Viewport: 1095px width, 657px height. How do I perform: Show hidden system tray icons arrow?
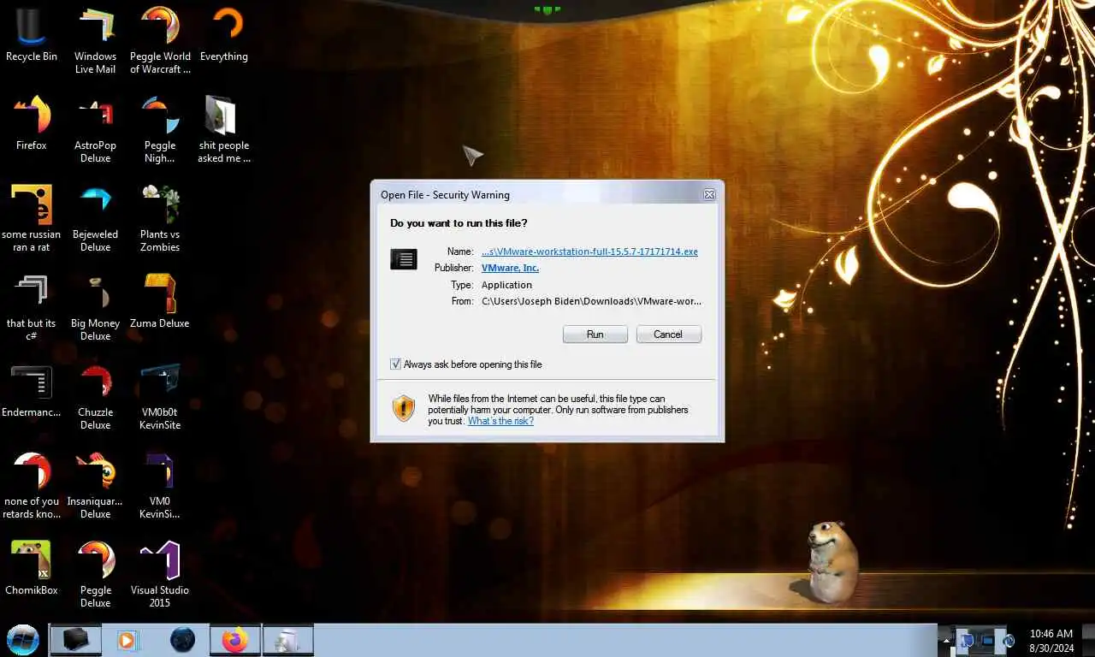946,640
